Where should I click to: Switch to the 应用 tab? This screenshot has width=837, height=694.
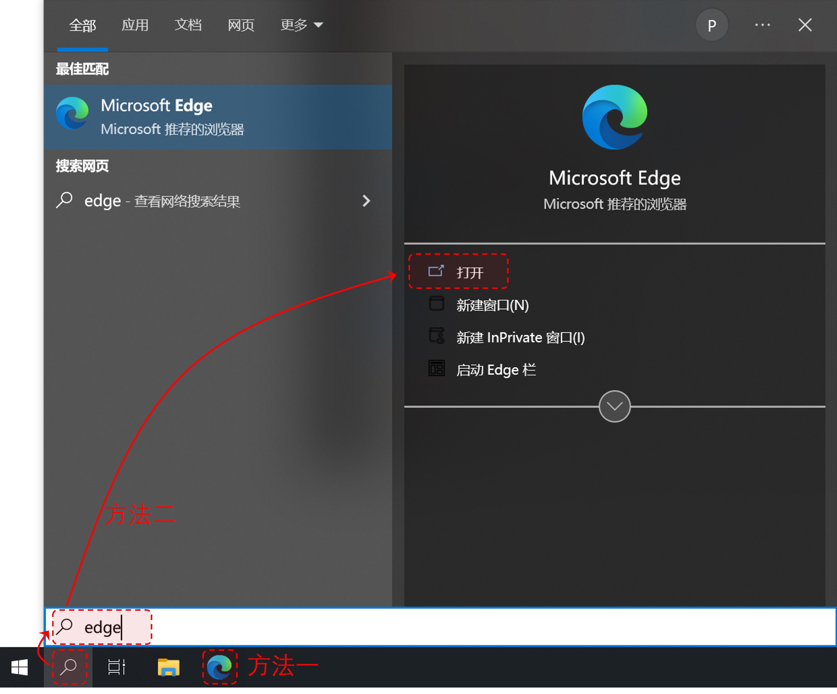click(135, 25)
